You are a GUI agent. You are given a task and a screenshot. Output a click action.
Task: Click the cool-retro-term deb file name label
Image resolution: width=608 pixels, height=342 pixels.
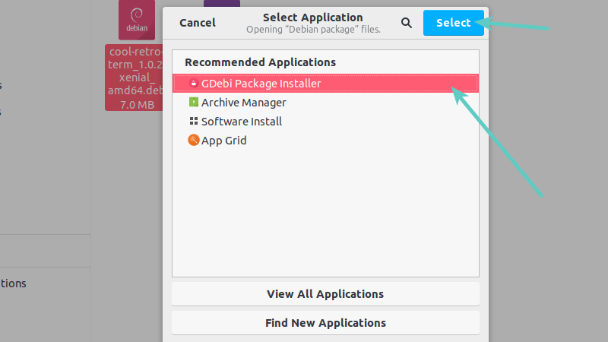[x=135, y=78]
